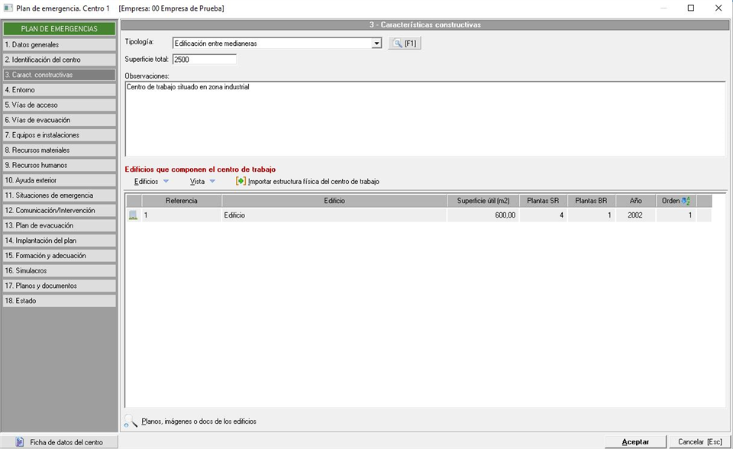The height and width of the screenshot is (449, 733).
Task: Select the Plantas SR value 4 cell
Action: coord(543,215)
